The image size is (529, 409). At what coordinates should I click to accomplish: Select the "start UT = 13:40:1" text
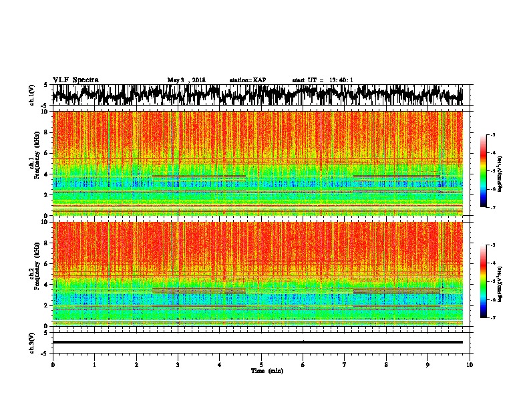click(x=323, y=80)
